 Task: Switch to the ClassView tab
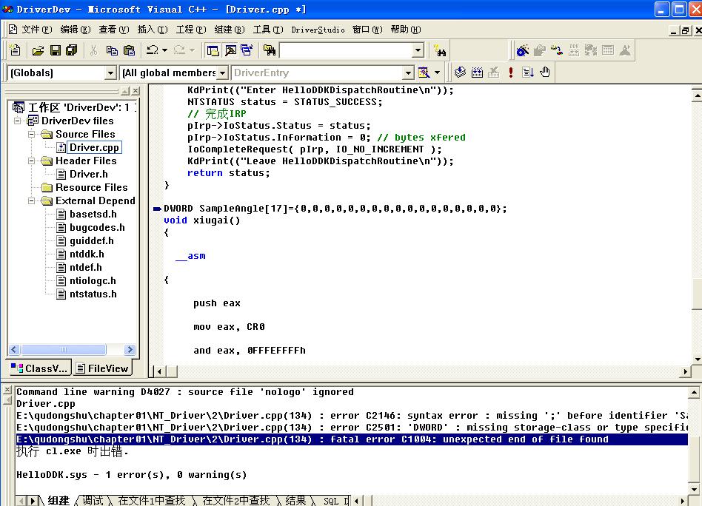tap(39, 368)
